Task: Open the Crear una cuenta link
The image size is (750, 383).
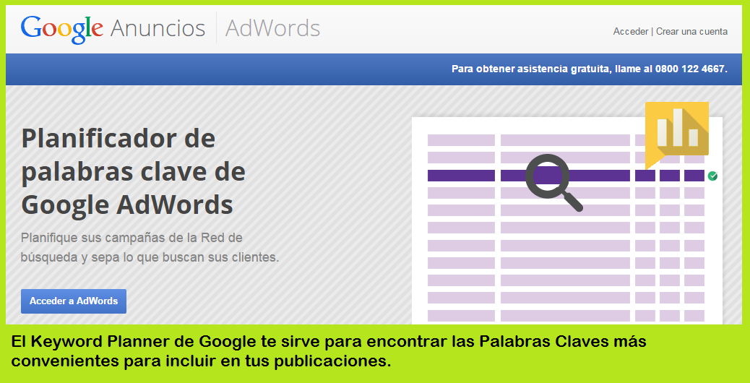Action: click(691, 31)
